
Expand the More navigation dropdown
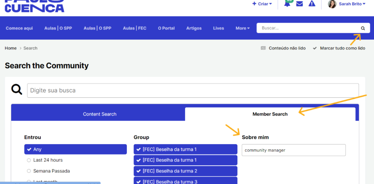(x=242, y=28)
